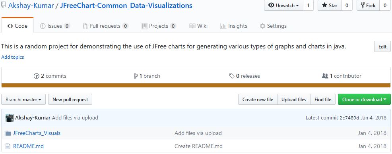The width and height of the screenshot is (392, 154).
Task: Fork this repository
Action: (x=368, y=5)
